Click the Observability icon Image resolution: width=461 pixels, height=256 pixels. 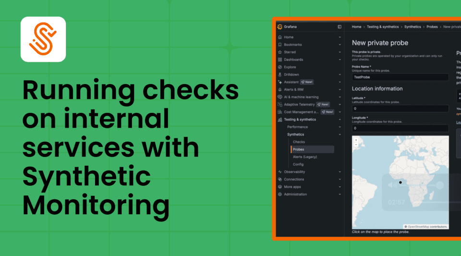[280, 172]
